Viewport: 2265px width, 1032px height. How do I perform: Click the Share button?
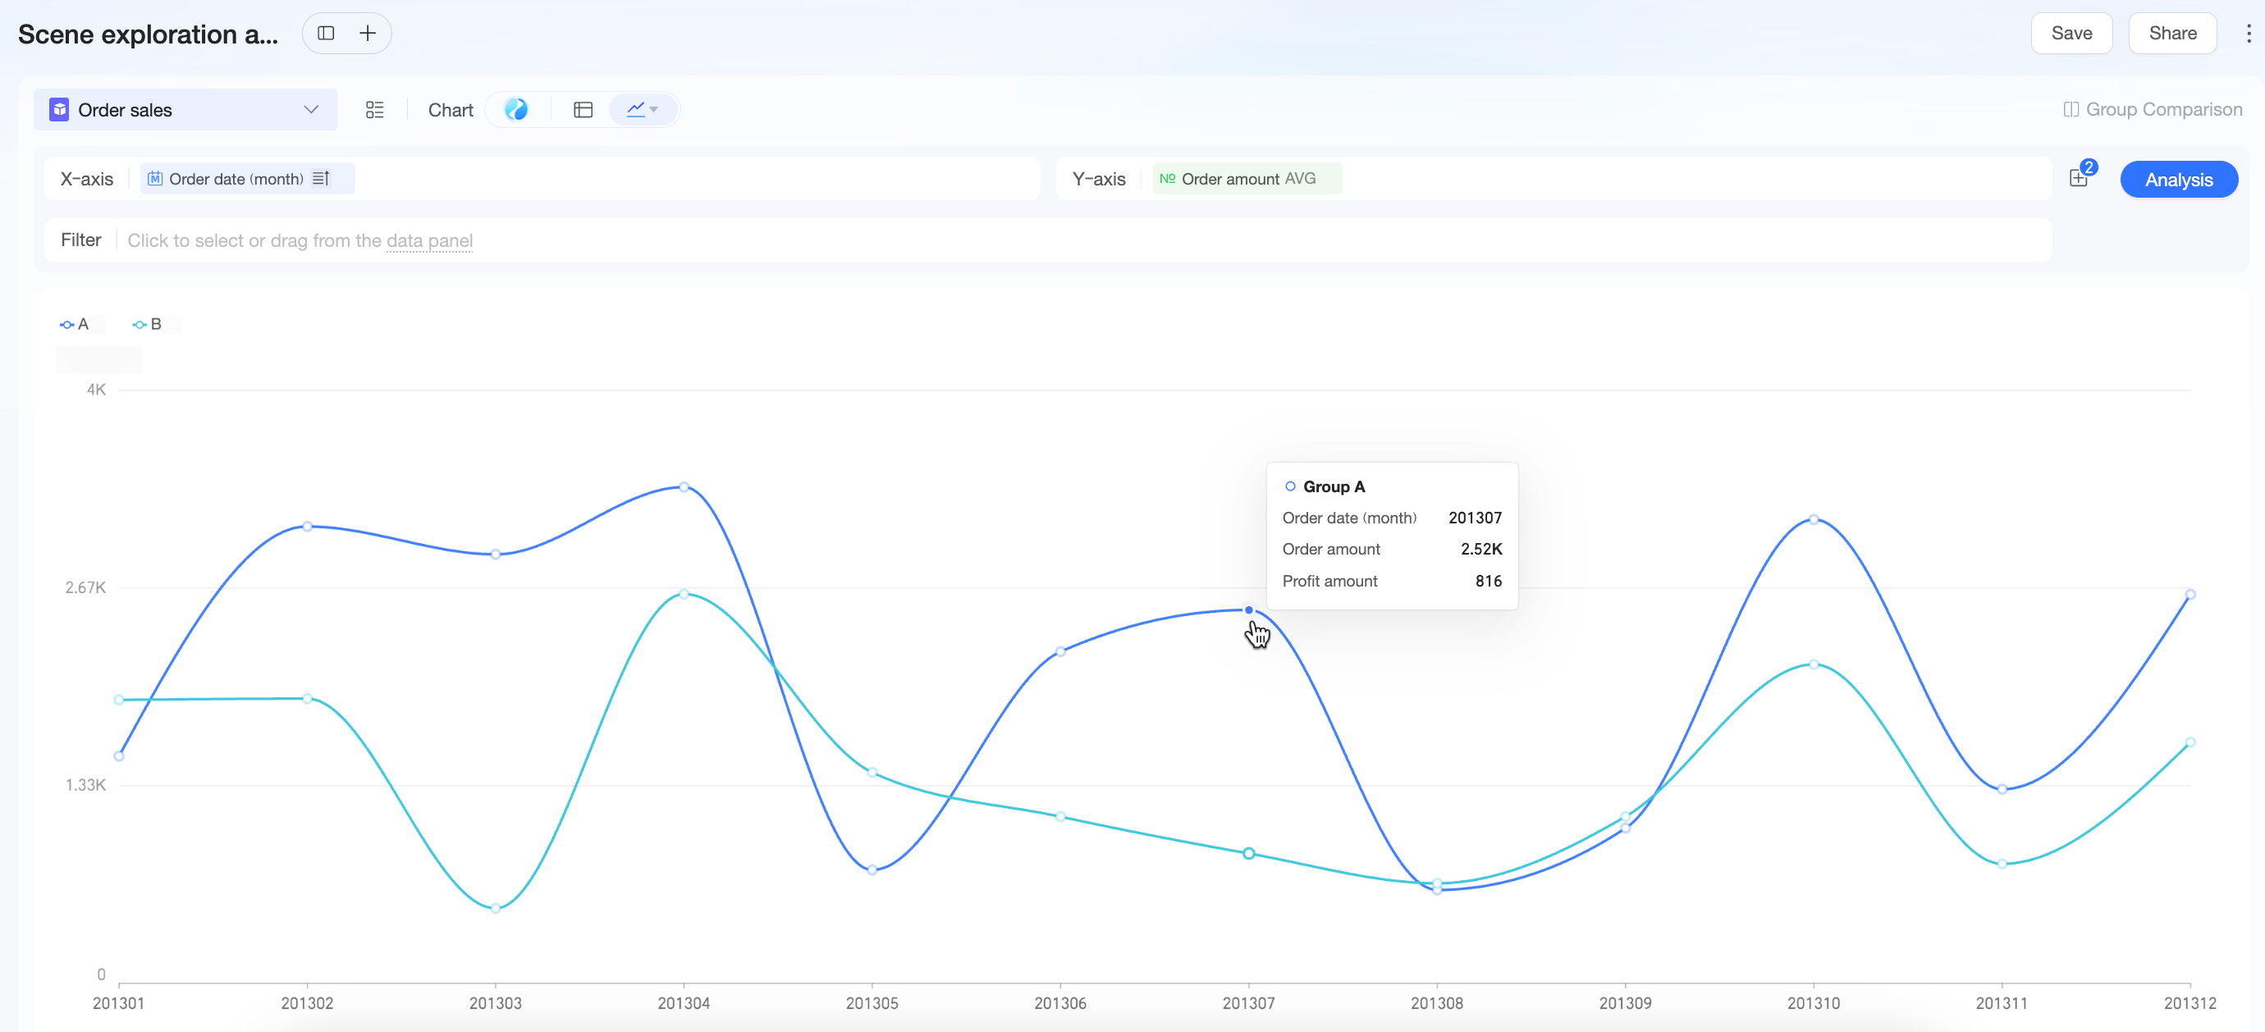pos(2171,34)
